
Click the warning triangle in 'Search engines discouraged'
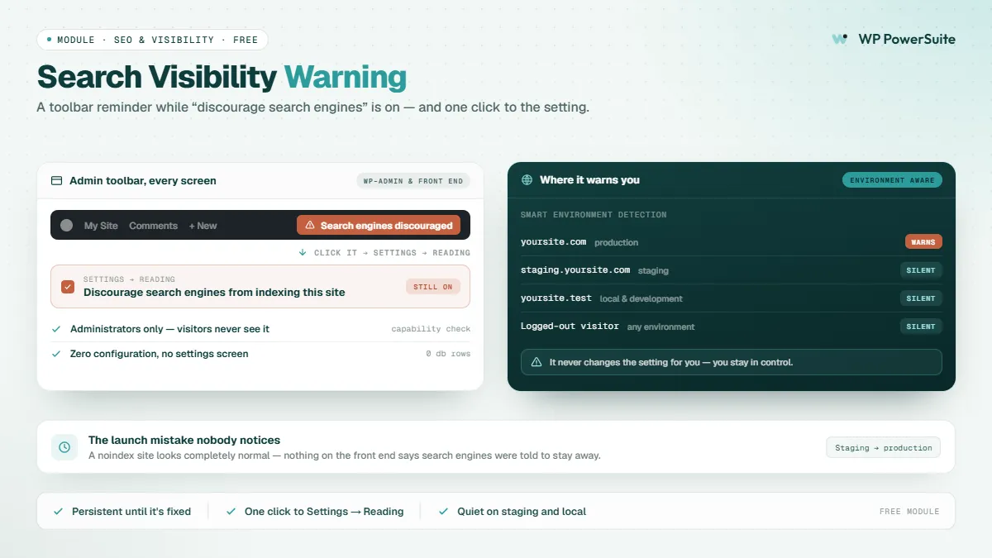click(310, 225)
